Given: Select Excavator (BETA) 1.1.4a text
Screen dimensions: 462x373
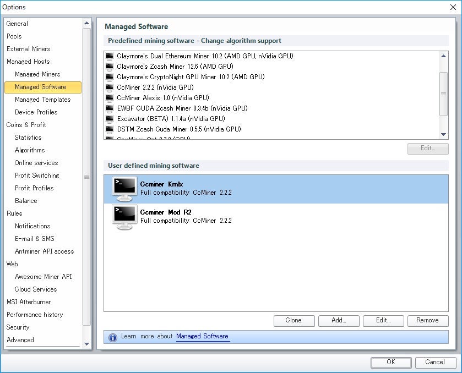Looking at the screenshot, I should (171, 119).
